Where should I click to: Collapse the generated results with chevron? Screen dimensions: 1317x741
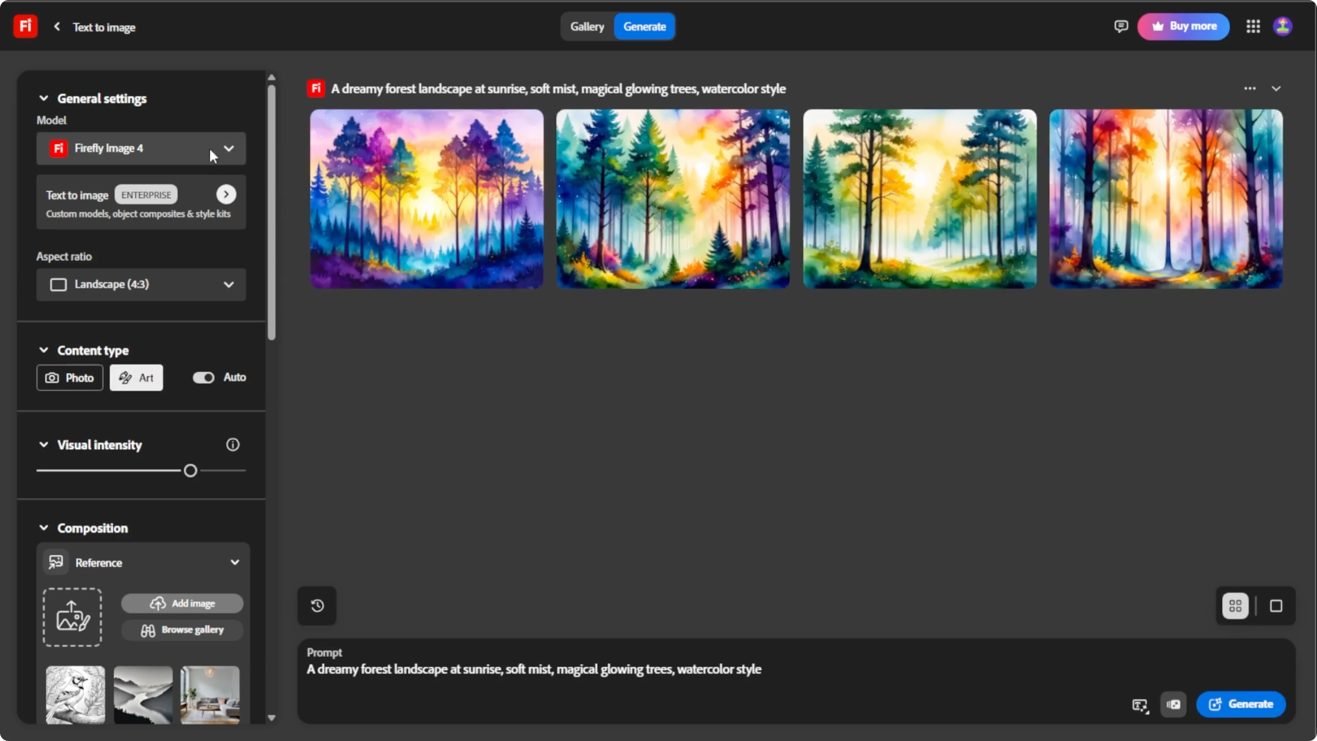click(1276, 88)
